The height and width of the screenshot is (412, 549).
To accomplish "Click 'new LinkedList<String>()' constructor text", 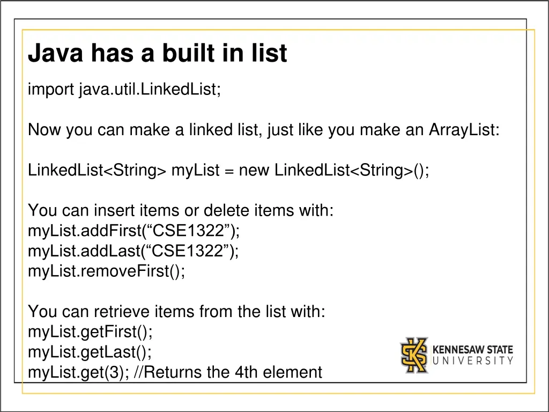I will pyautogui.click(x=334, y=171).
